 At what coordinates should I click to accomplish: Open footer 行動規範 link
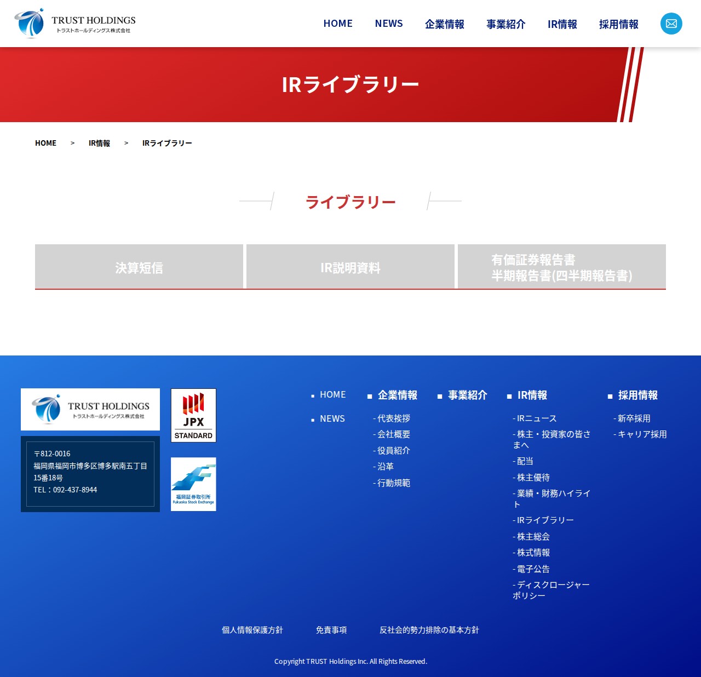[x=392, y=483]
